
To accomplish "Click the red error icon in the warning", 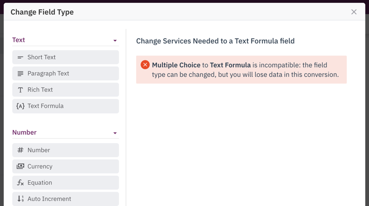I will point(145,65).
